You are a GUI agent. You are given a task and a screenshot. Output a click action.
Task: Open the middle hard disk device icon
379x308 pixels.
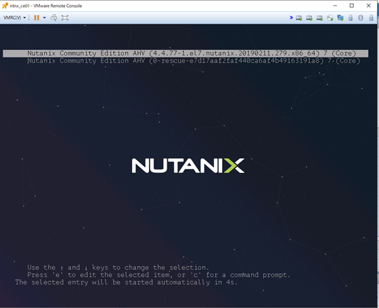pyautogui.click(x=309, y=18)
